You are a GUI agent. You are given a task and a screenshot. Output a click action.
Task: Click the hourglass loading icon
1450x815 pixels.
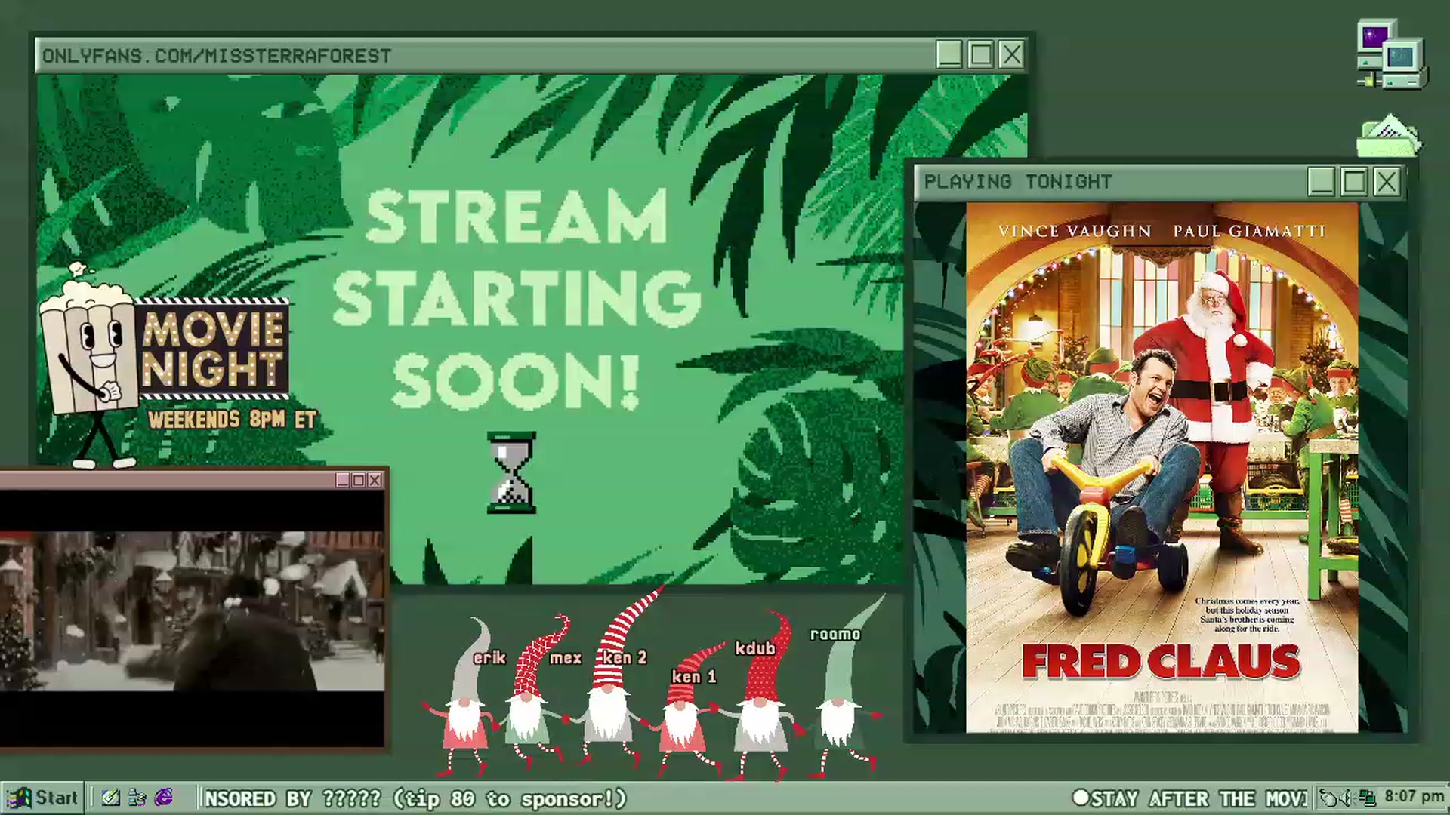(511, 472)
